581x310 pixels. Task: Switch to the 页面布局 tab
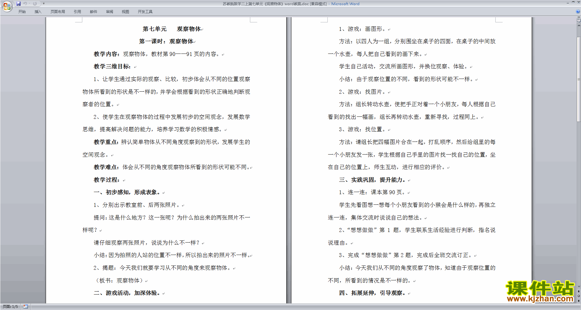58,12
